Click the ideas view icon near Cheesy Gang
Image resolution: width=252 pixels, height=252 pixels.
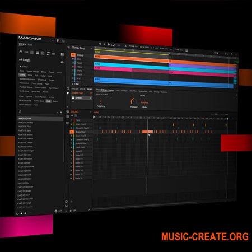68,47
